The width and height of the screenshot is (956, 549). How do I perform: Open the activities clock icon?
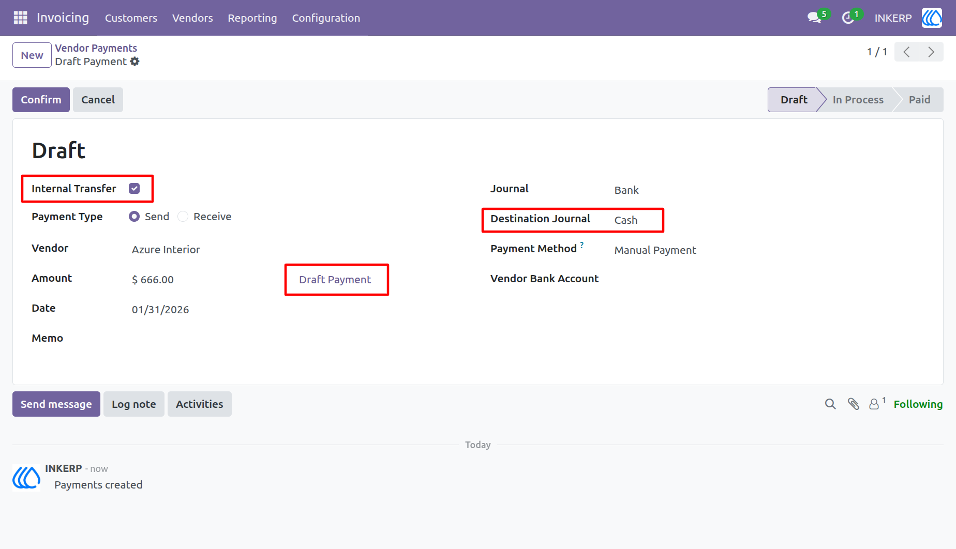coord(848,18)
